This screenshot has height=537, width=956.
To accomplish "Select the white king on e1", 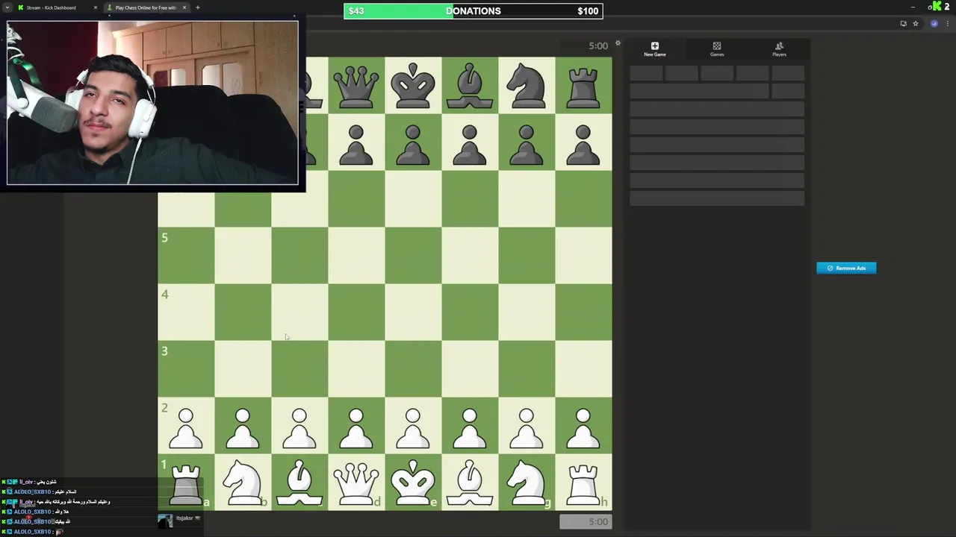I will click(x=413, y=482).
